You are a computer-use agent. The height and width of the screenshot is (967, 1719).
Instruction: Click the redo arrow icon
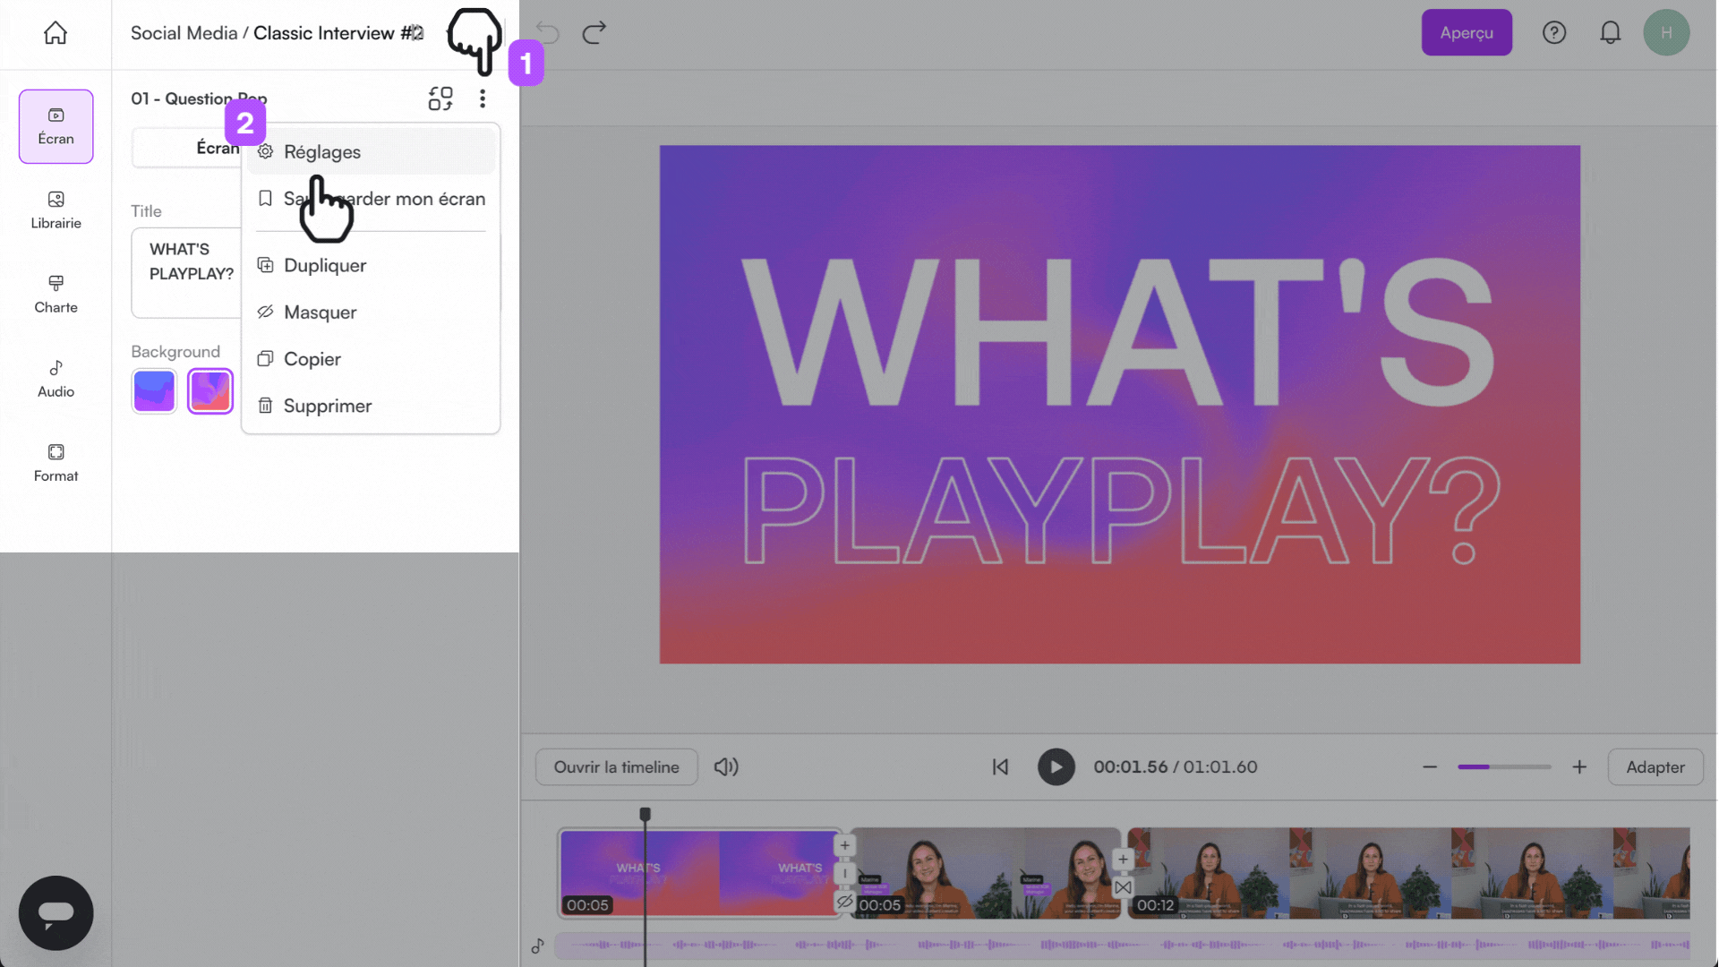[594, 32]
